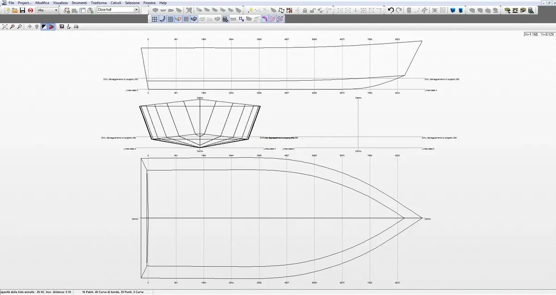Click zoom in magnifier icon
The height and width of the screenshot is (295, 556).
click(12, 27)
